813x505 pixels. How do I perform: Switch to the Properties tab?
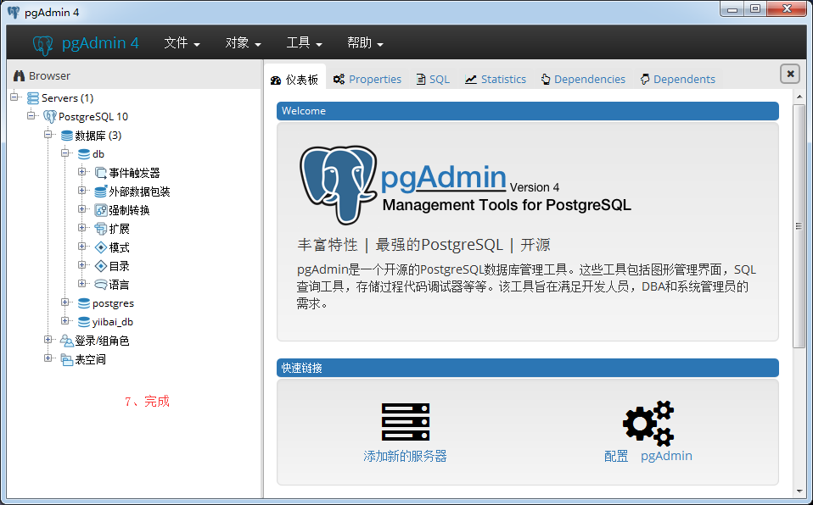367,80
